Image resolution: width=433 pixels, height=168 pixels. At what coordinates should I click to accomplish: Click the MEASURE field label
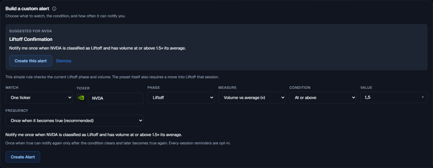tap(227, 88)
